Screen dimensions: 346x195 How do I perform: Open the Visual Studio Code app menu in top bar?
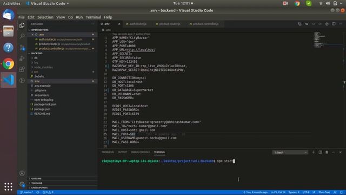48,3
